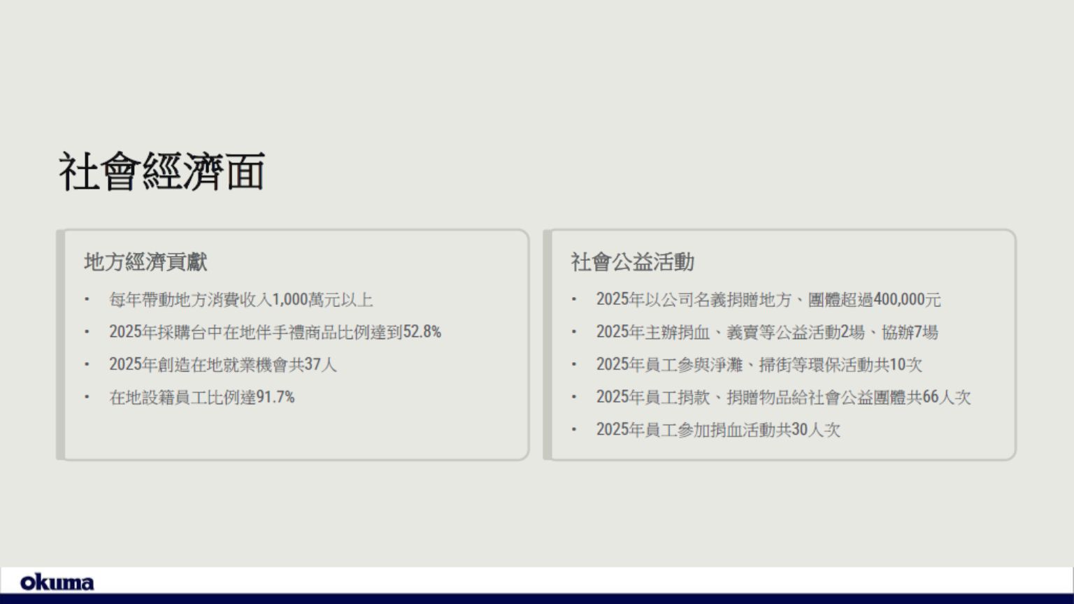
Task: Click the white footer strip beside Okuma logo
Action: [559, 580]
